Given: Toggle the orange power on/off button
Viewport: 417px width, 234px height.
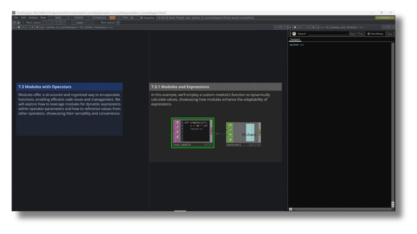Looking at the screenshot, I should coord(112,18).
